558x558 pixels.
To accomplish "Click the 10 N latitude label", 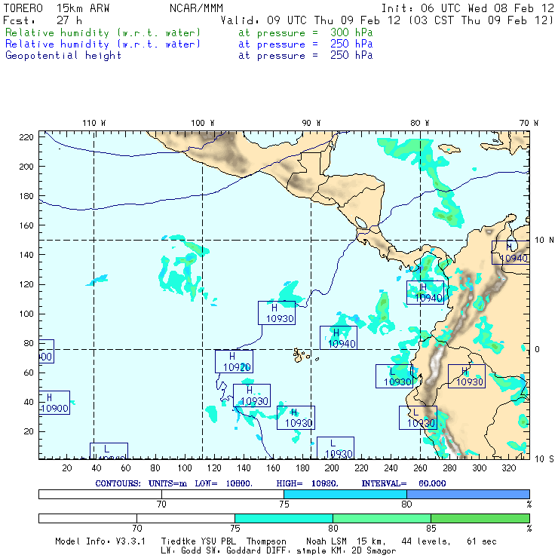I will [544, 240].
